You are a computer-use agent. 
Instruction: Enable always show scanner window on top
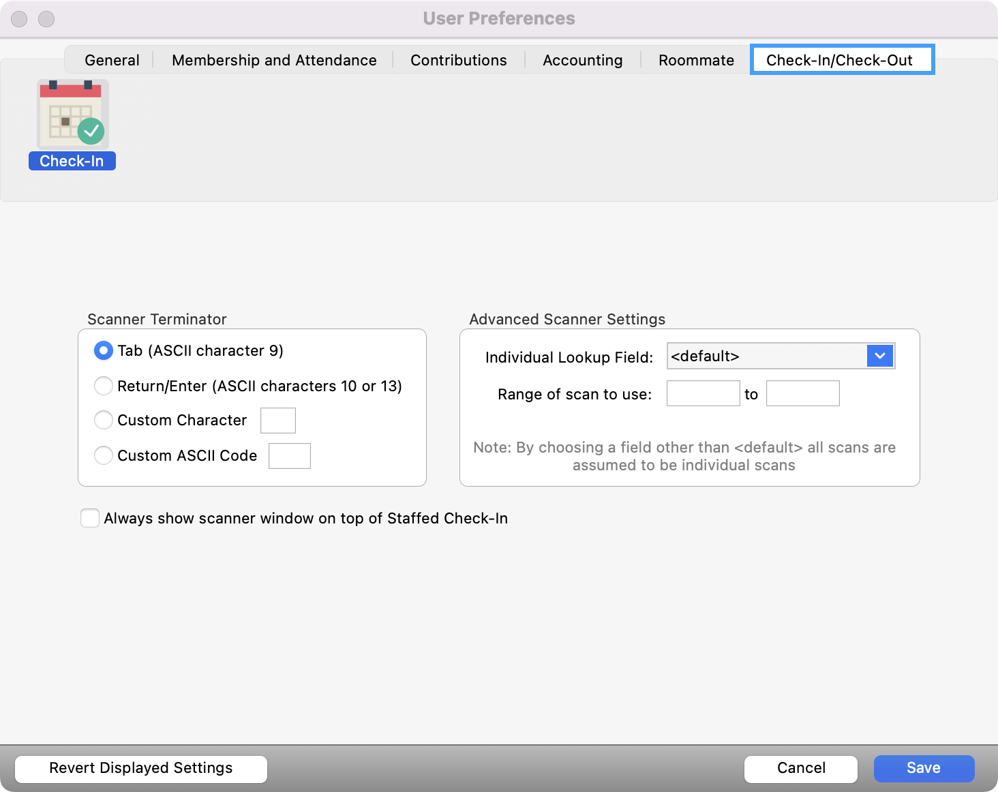click(89, 518)
